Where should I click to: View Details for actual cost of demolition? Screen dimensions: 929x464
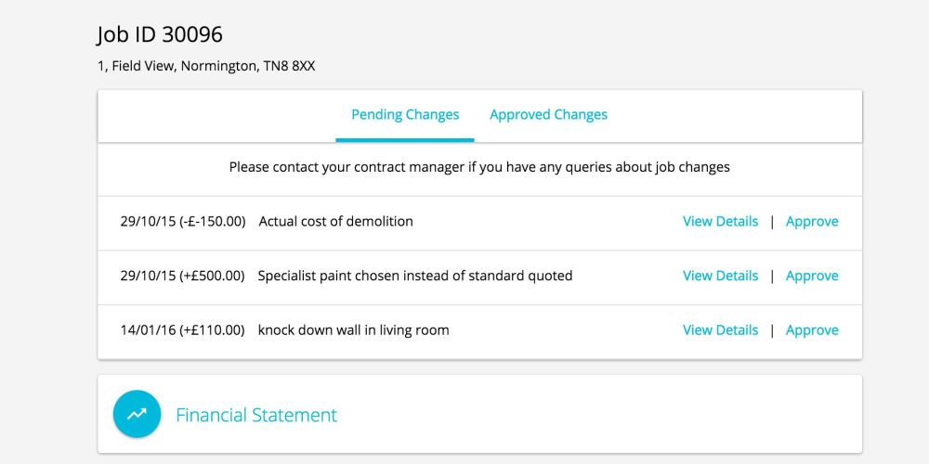click(x=720, y=222)
